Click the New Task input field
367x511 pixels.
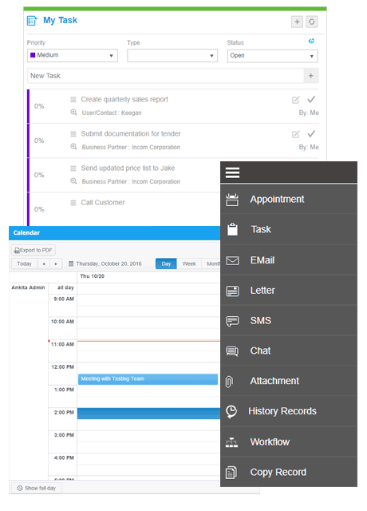tap(165, 76)
